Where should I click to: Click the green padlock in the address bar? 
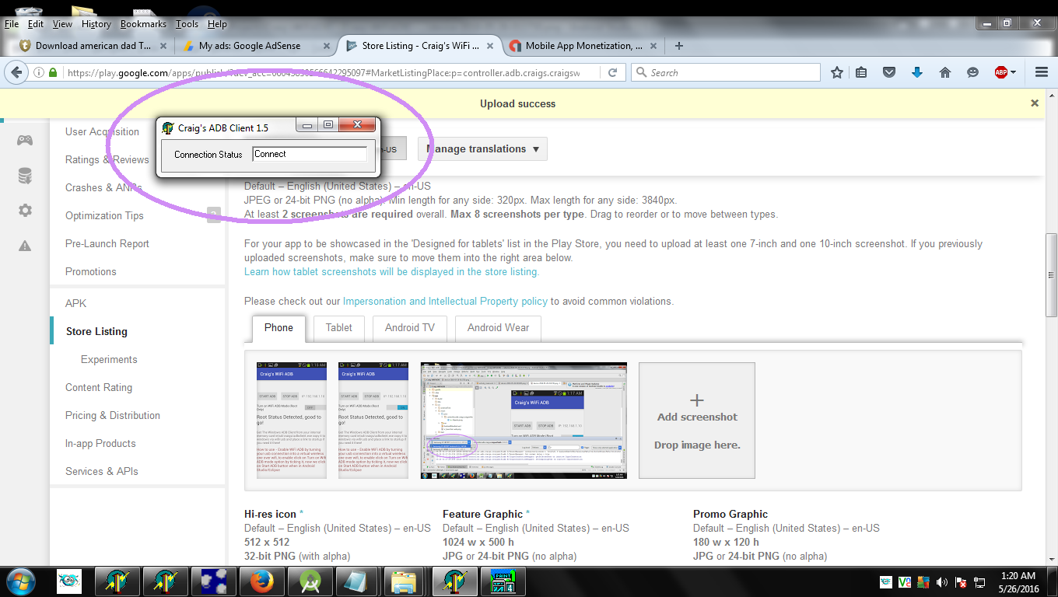(53, 72)
